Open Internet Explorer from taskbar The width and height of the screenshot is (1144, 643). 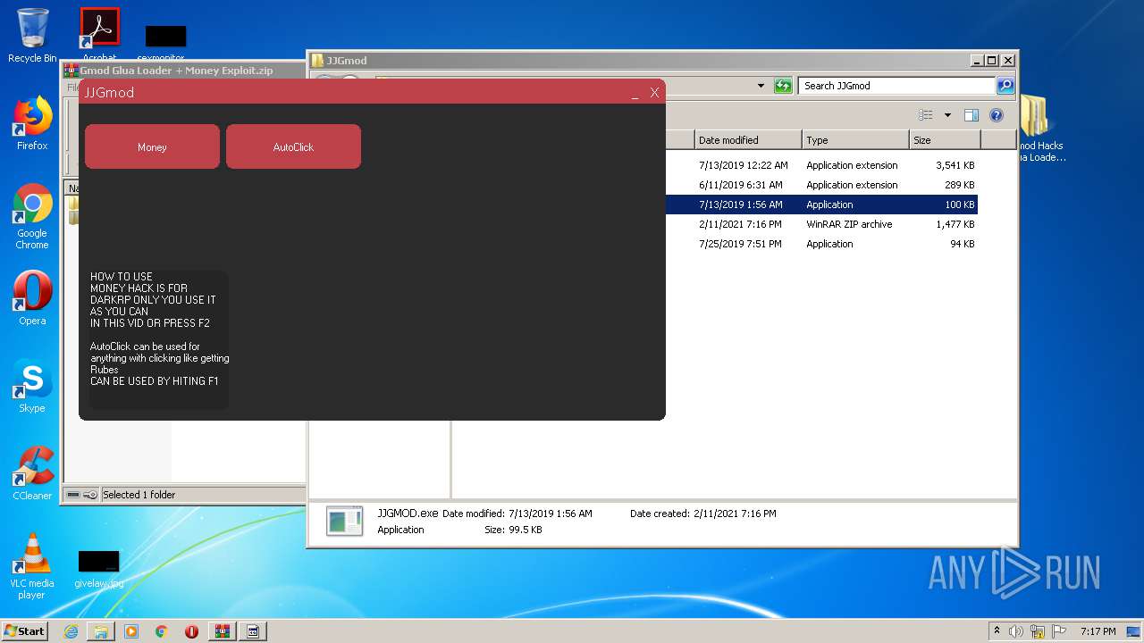tap(71, 631)
